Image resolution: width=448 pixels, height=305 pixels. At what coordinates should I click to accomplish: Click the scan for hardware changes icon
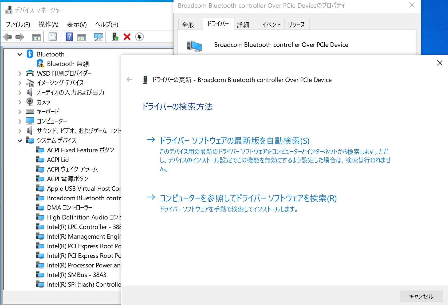click(x=98, y=37)
